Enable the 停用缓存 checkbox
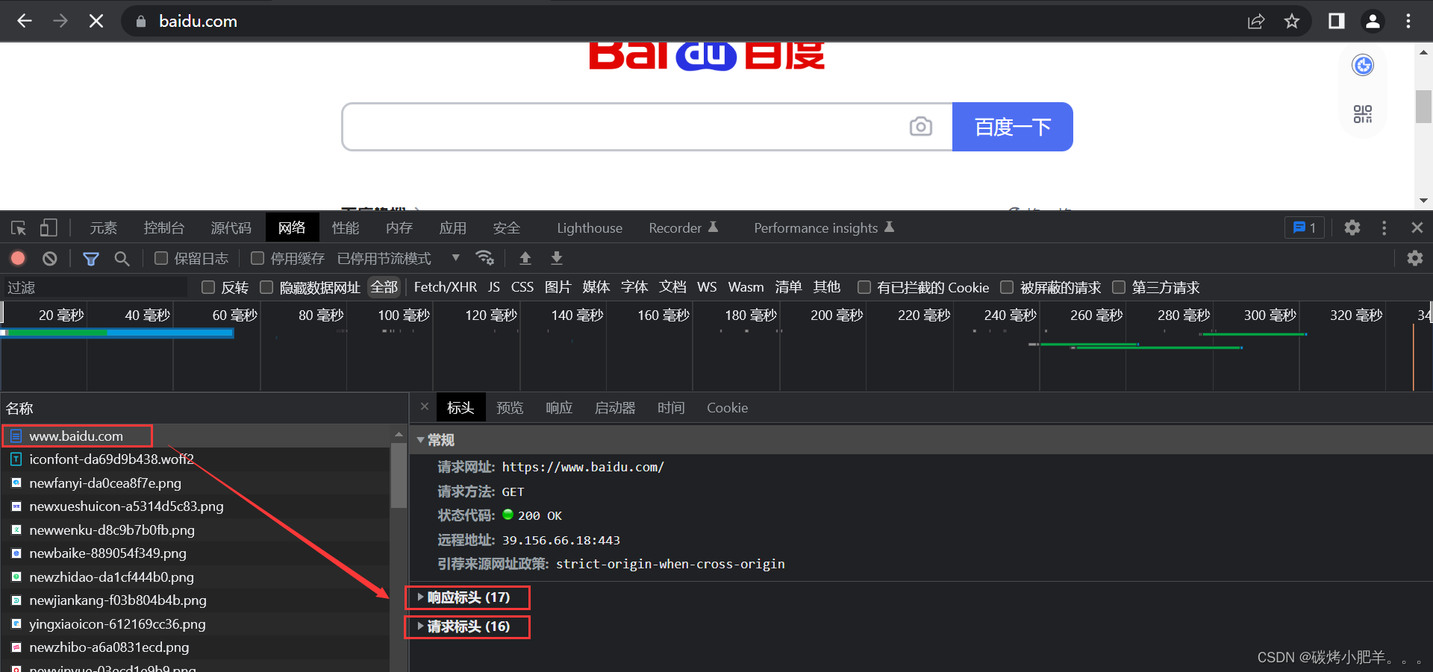The image size is (1433, 672). (x=257, y=258)
